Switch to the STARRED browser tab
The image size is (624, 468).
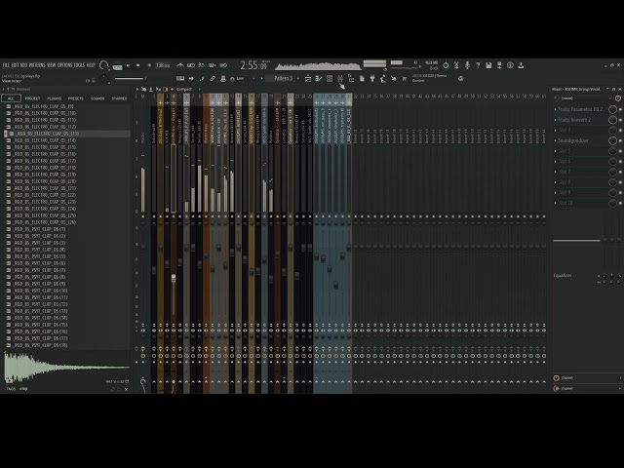point(119,98)
